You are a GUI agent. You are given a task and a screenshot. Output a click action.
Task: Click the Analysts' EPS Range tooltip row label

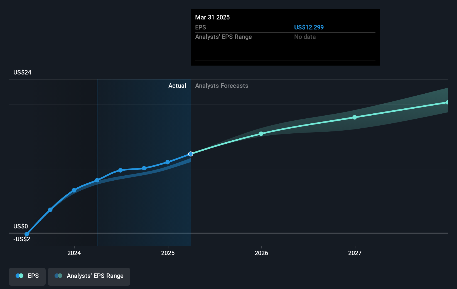point(223,37)
